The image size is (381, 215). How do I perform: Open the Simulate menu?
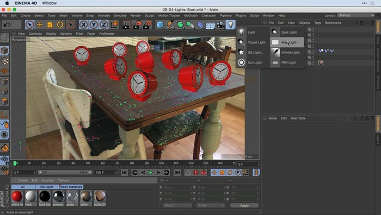120,16
